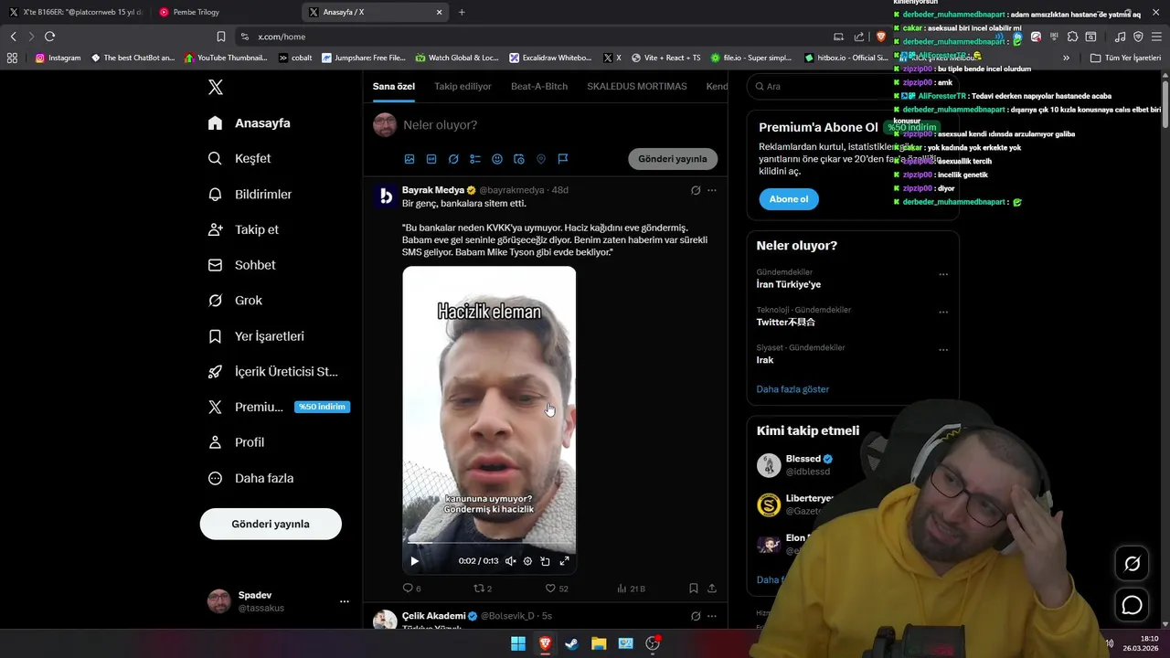Image resolution: width=1170 pixels, height=658 pixels.
Task: Click Daha fazla göster under trends
Action: tap(792, 389)
